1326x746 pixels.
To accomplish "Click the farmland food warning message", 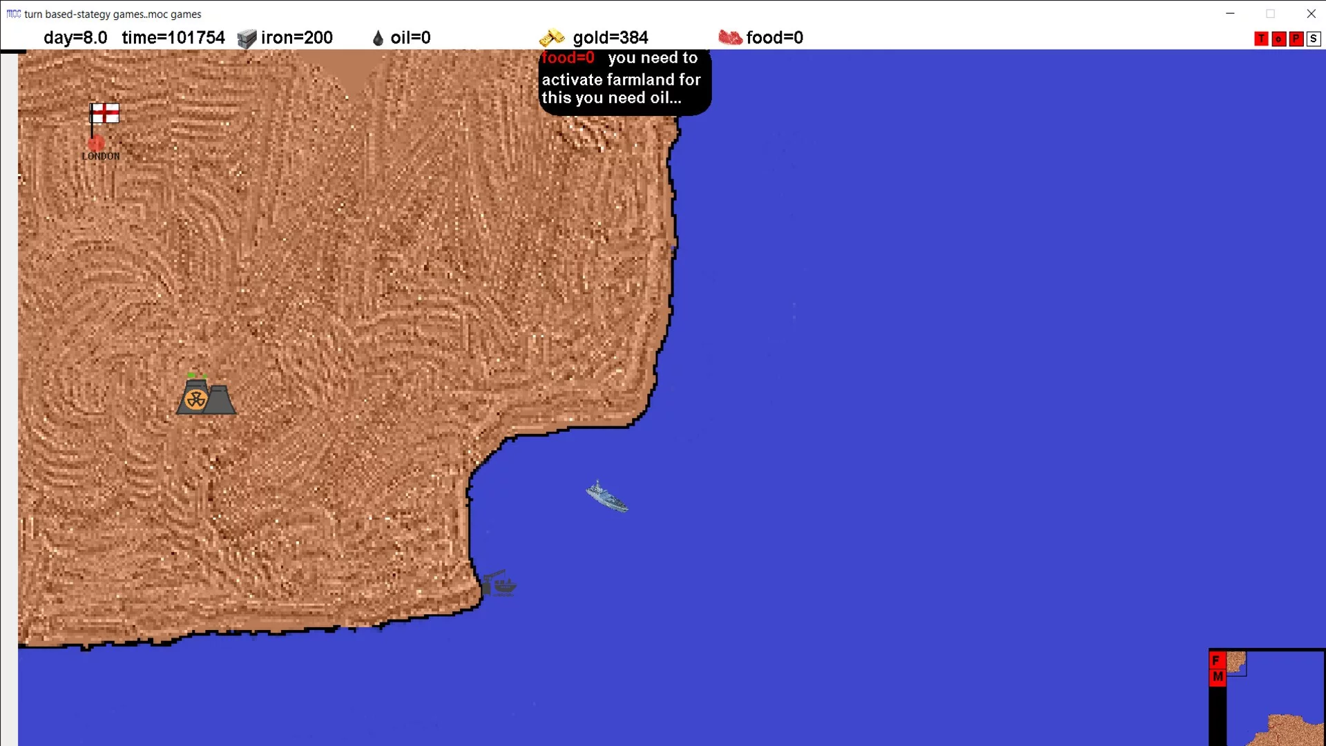I will 624,79.
